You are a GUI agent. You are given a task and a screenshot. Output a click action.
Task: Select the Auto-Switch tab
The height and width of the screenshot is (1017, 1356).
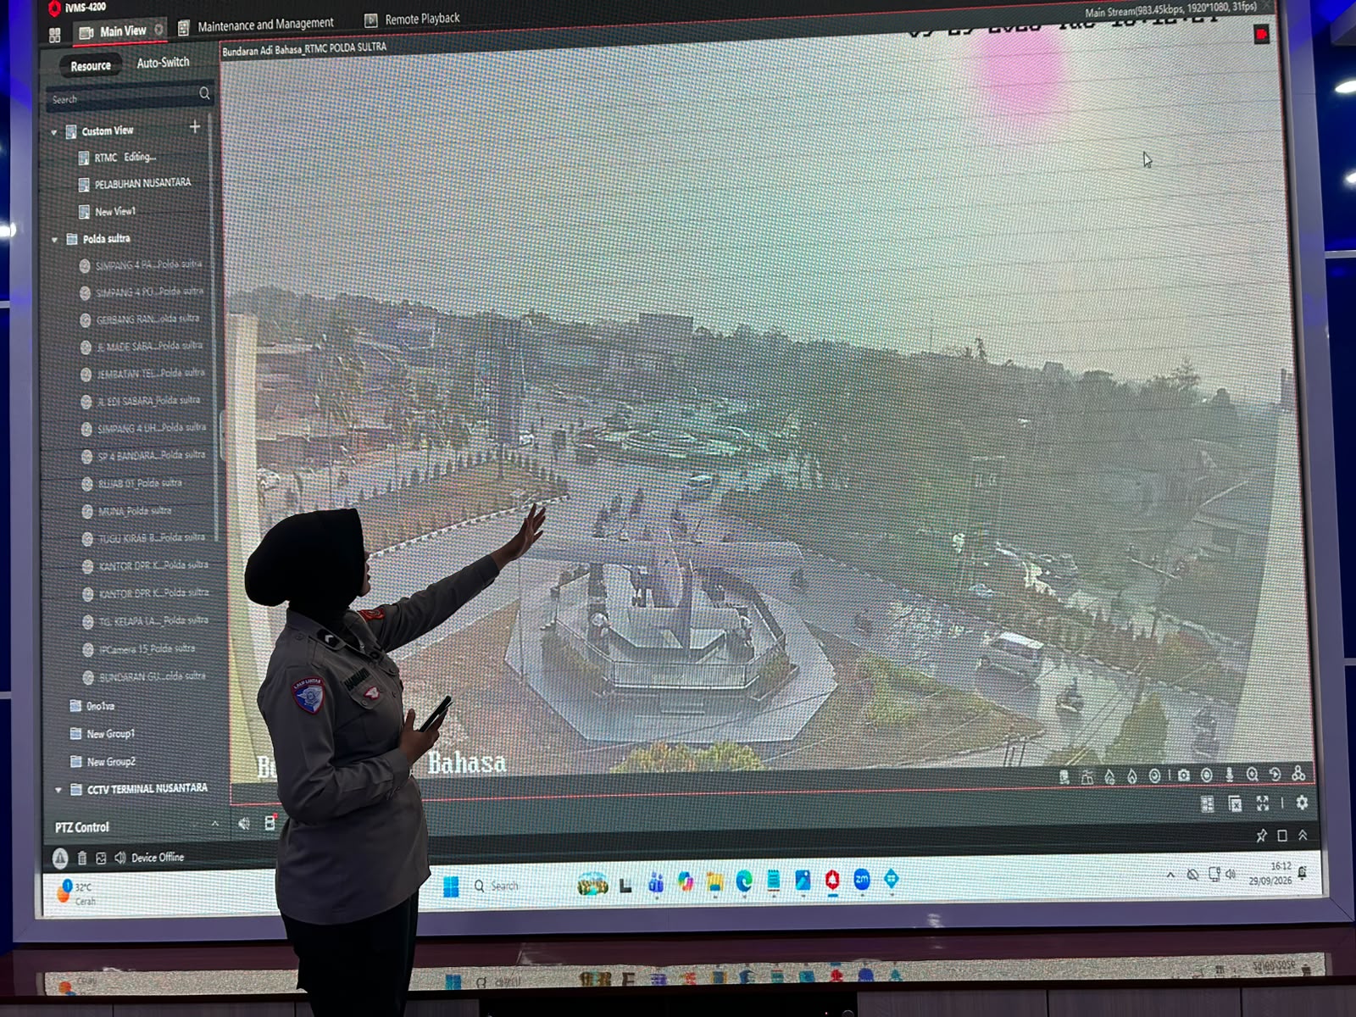[x=164, y=63]
